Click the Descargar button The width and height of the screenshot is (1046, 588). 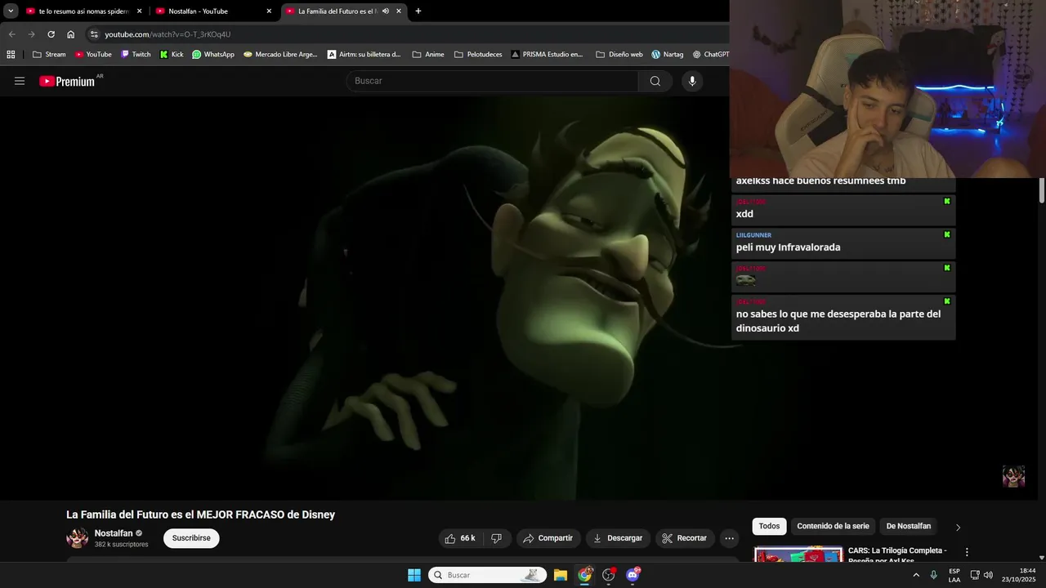tap(618, 538)
